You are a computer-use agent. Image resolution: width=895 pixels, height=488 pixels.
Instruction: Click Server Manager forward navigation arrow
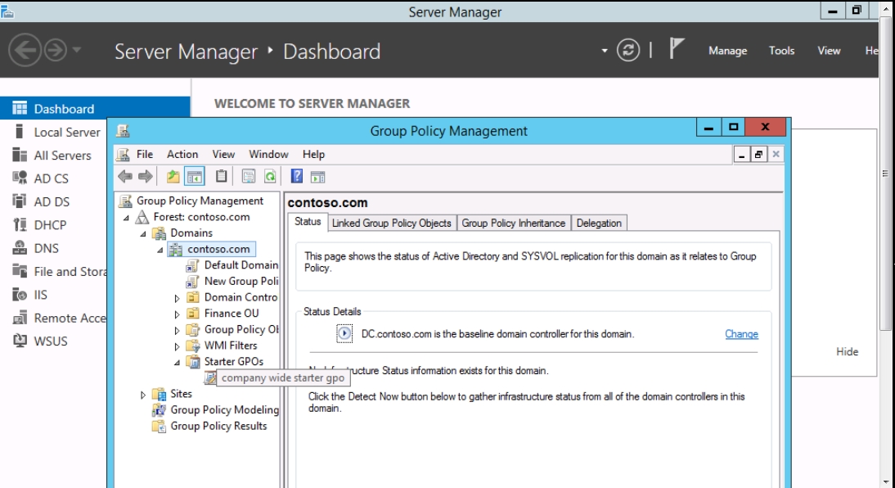[56, 50]
